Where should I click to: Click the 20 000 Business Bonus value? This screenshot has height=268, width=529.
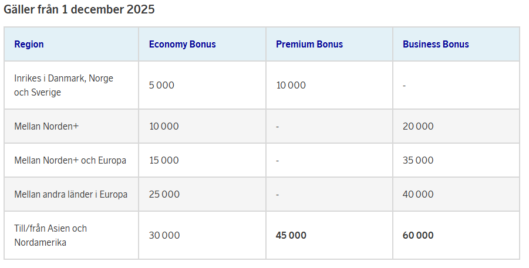pyautogui.click(x=418, y=126)
